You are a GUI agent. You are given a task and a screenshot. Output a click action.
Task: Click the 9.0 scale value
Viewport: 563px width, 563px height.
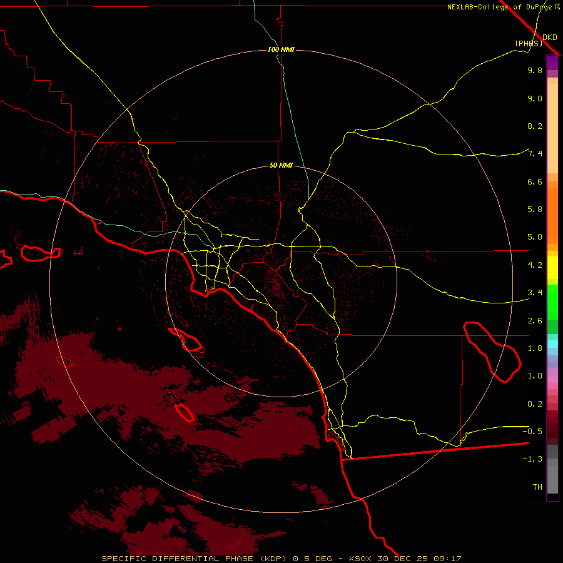tap(535, 98)
